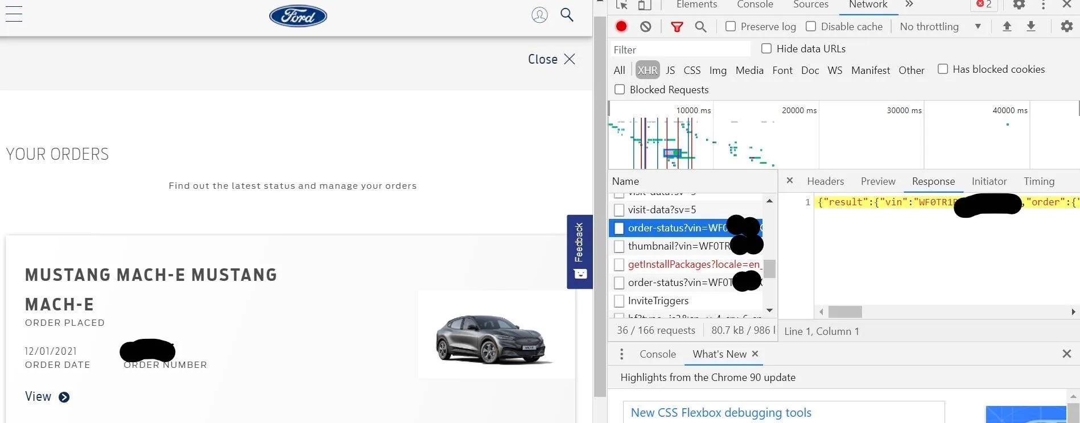Tick checkbox beside InviteTriggers
Viewport: 1080px width, 423px height.
tap(619, 301)
